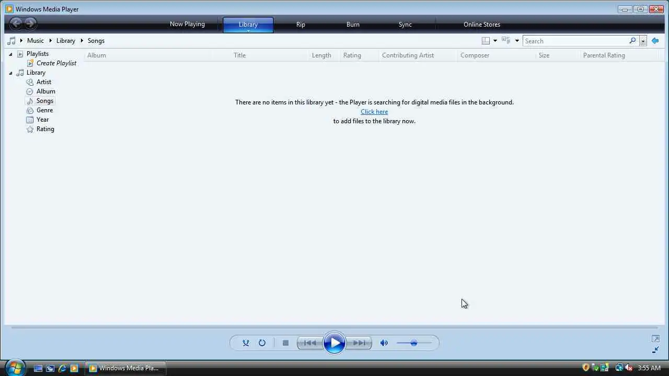Screen dimensions: 669x376
Task: Click the View Options list icon
Action: (x=505, y=41)
